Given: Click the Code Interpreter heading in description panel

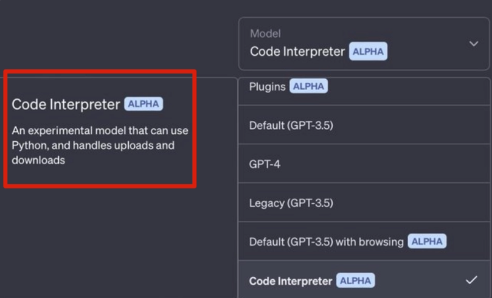Looking at the screenshot, I should coord(66,105).
